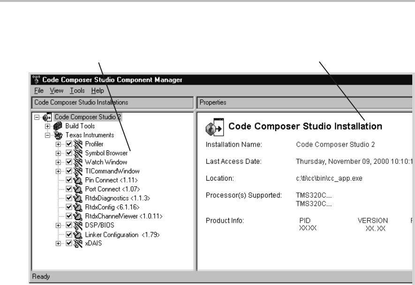Click the Watch Window component icon
415x285 pixels.
[x=78, y=162]
